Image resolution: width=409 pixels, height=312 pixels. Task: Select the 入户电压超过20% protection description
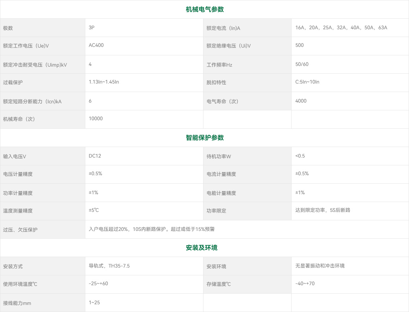pos(152,229)
